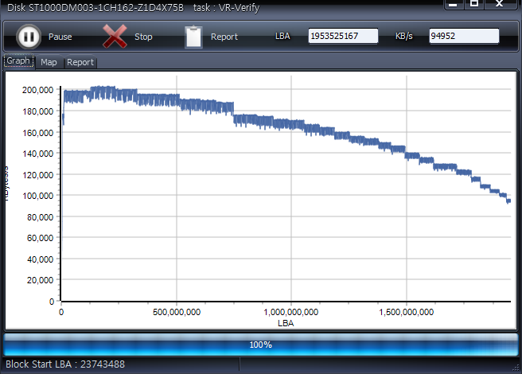The width and height of the screenshot is (522, 374).
Task: Click the KB/s value field
Action: click(x=464, y=36)
